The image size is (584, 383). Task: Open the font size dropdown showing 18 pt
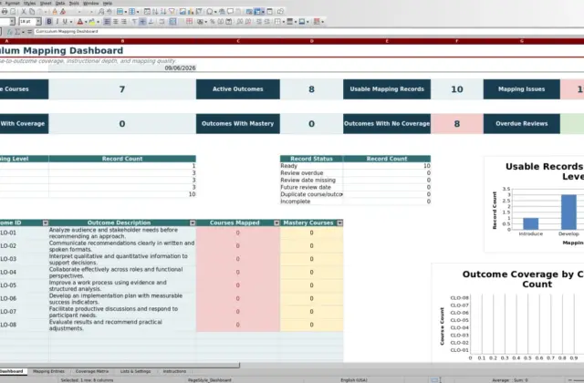[x=38, y=22]
